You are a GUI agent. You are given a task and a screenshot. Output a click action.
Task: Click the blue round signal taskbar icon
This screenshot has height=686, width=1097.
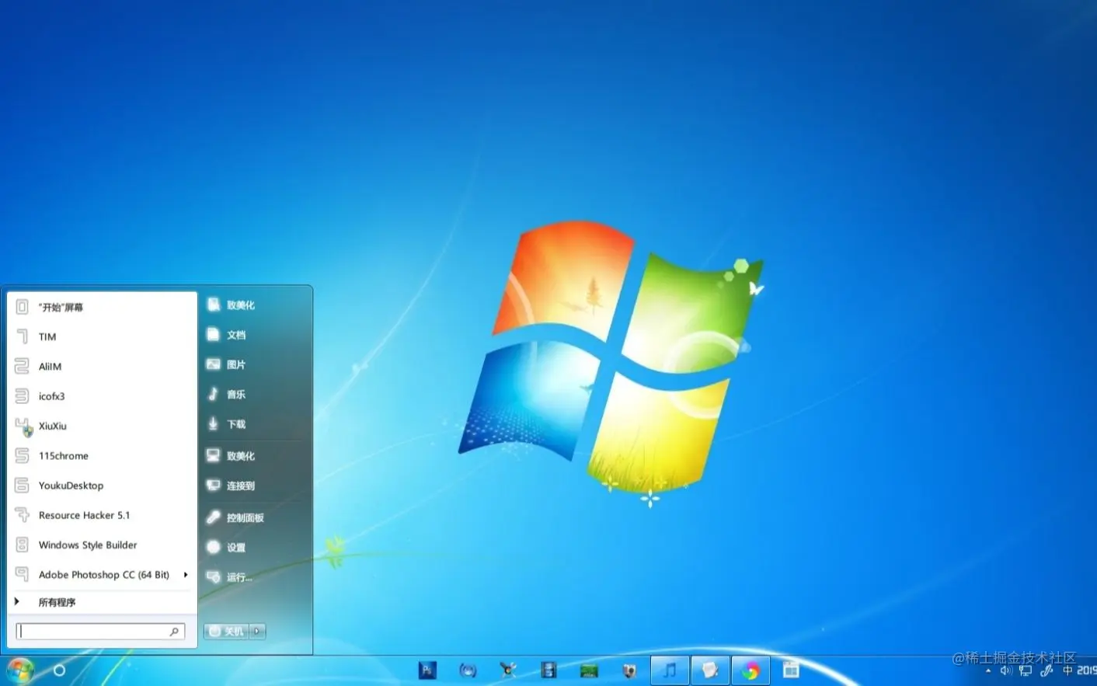pos(468,670)
